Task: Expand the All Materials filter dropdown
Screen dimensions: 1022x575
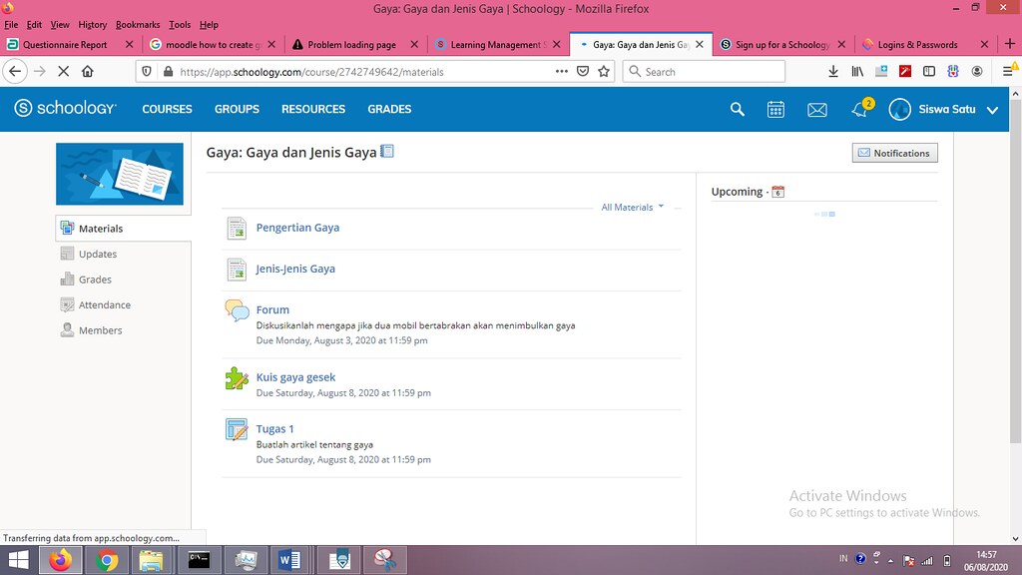Action: [x=632, y=208]
